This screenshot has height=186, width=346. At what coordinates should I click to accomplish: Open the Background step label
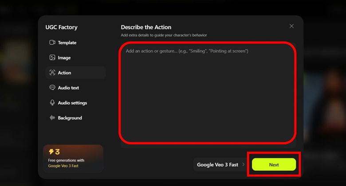click(70, 118)
